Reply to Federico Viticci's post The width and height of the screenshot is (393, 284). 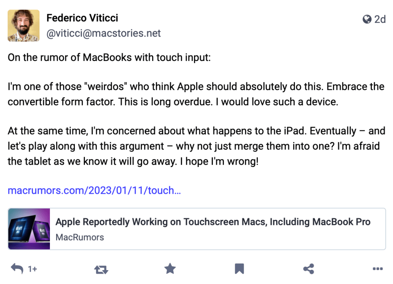point(17,269)
